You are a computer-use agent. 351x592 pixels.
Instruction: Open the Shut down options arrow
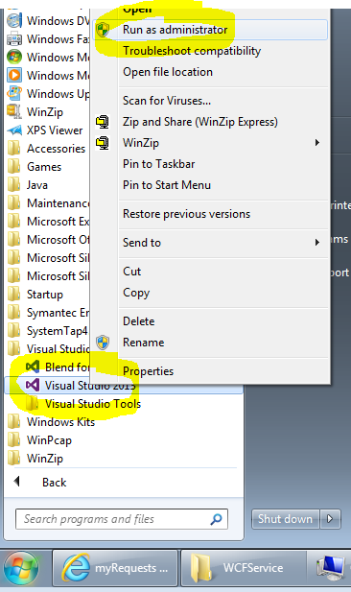(330, 519)
